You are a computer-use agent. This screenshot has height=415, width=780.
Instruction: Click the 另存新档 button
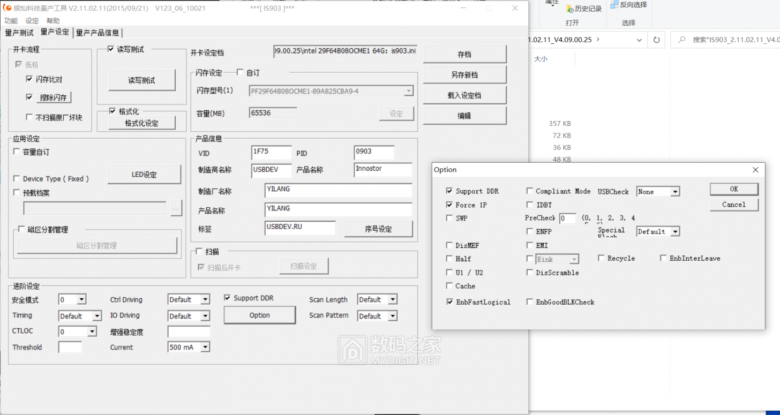coord(464,75)
